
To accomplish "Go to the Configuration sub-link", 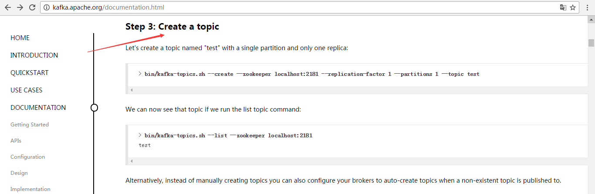I will (x=28, y=157).
